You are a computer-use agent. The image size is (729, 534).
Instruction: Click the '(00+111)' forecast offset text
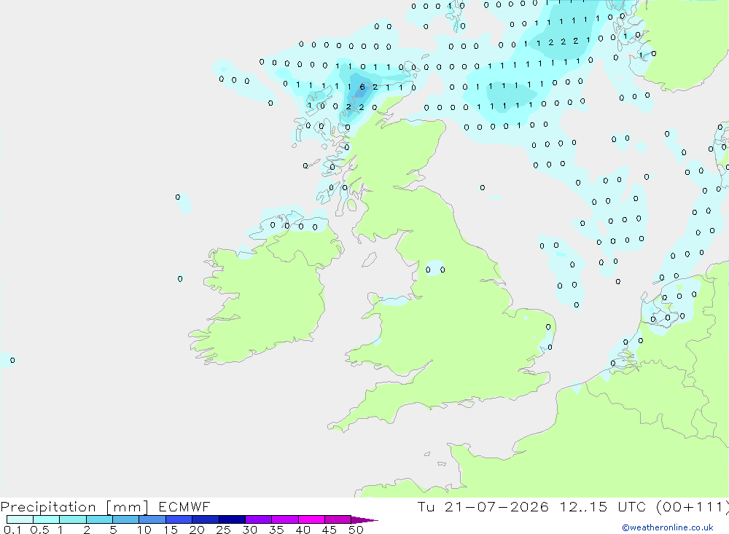(693, 506)
